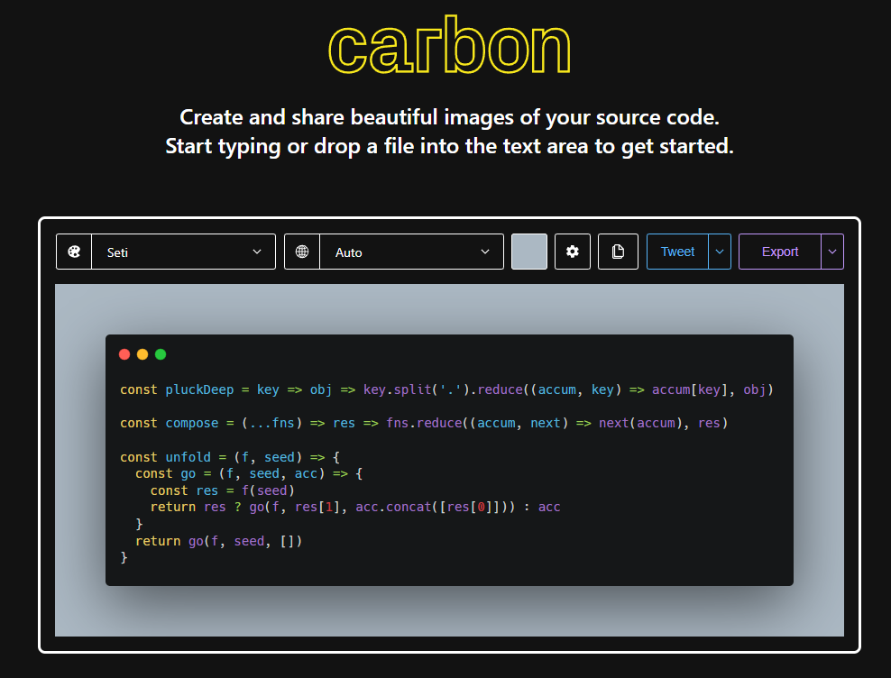Click 'const res = f(seed)' line
The image size is (891, 678).
pos(222,490)
